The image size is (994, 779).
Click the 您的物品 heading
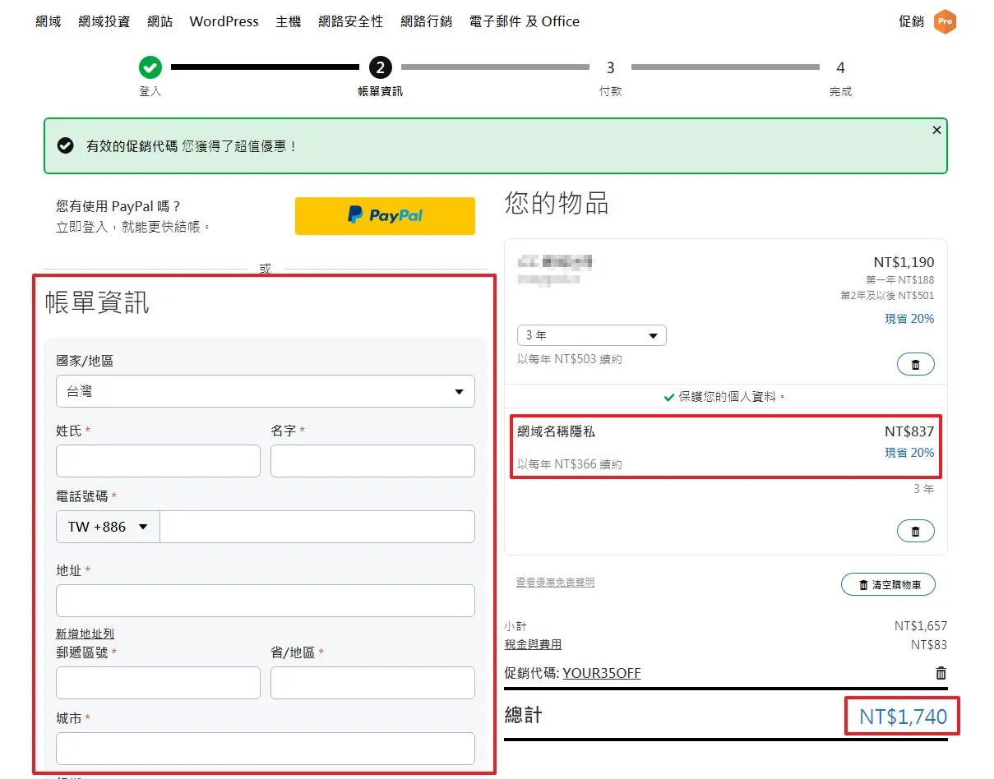[557, 203]
